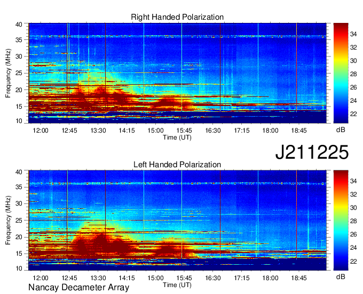Click the 16:30 tick on Left Handed time axis
The width and height of the screenshot is (363, 294).
point(213,278)
